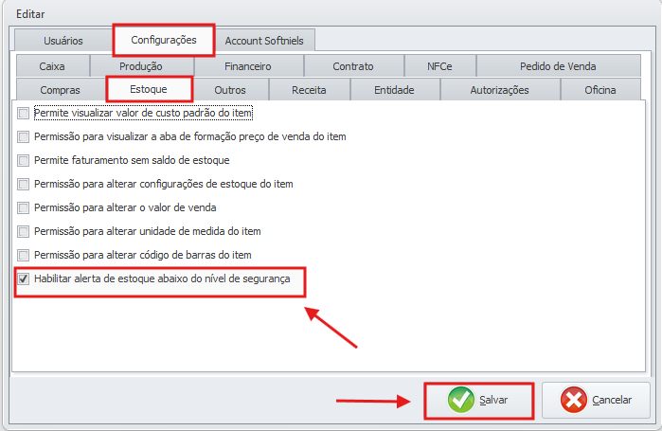
Task: Switch to the NFCe tab
Action: click(x=439, y=66)
